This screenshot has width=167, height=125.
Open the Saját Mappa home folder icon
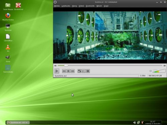coord(8,7)
